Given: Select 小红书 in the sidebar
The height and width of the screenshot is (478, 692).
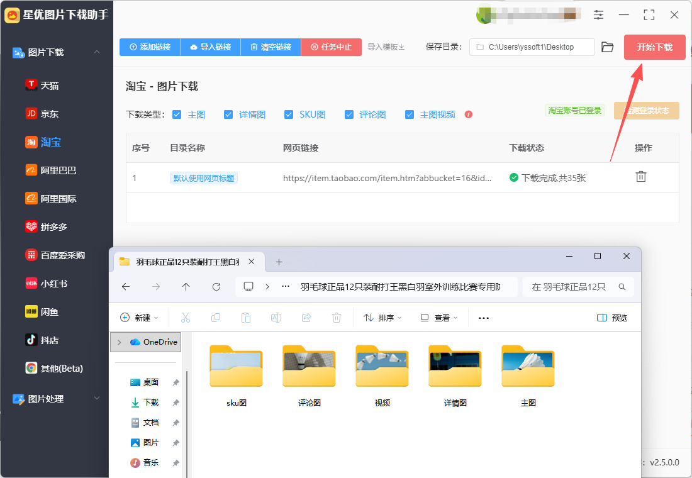Looking at the screenshot, I should 53,284.
